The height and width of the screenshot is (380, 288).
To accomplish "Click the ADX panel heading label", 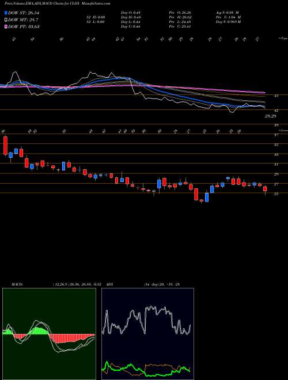I will pos(109,283).
